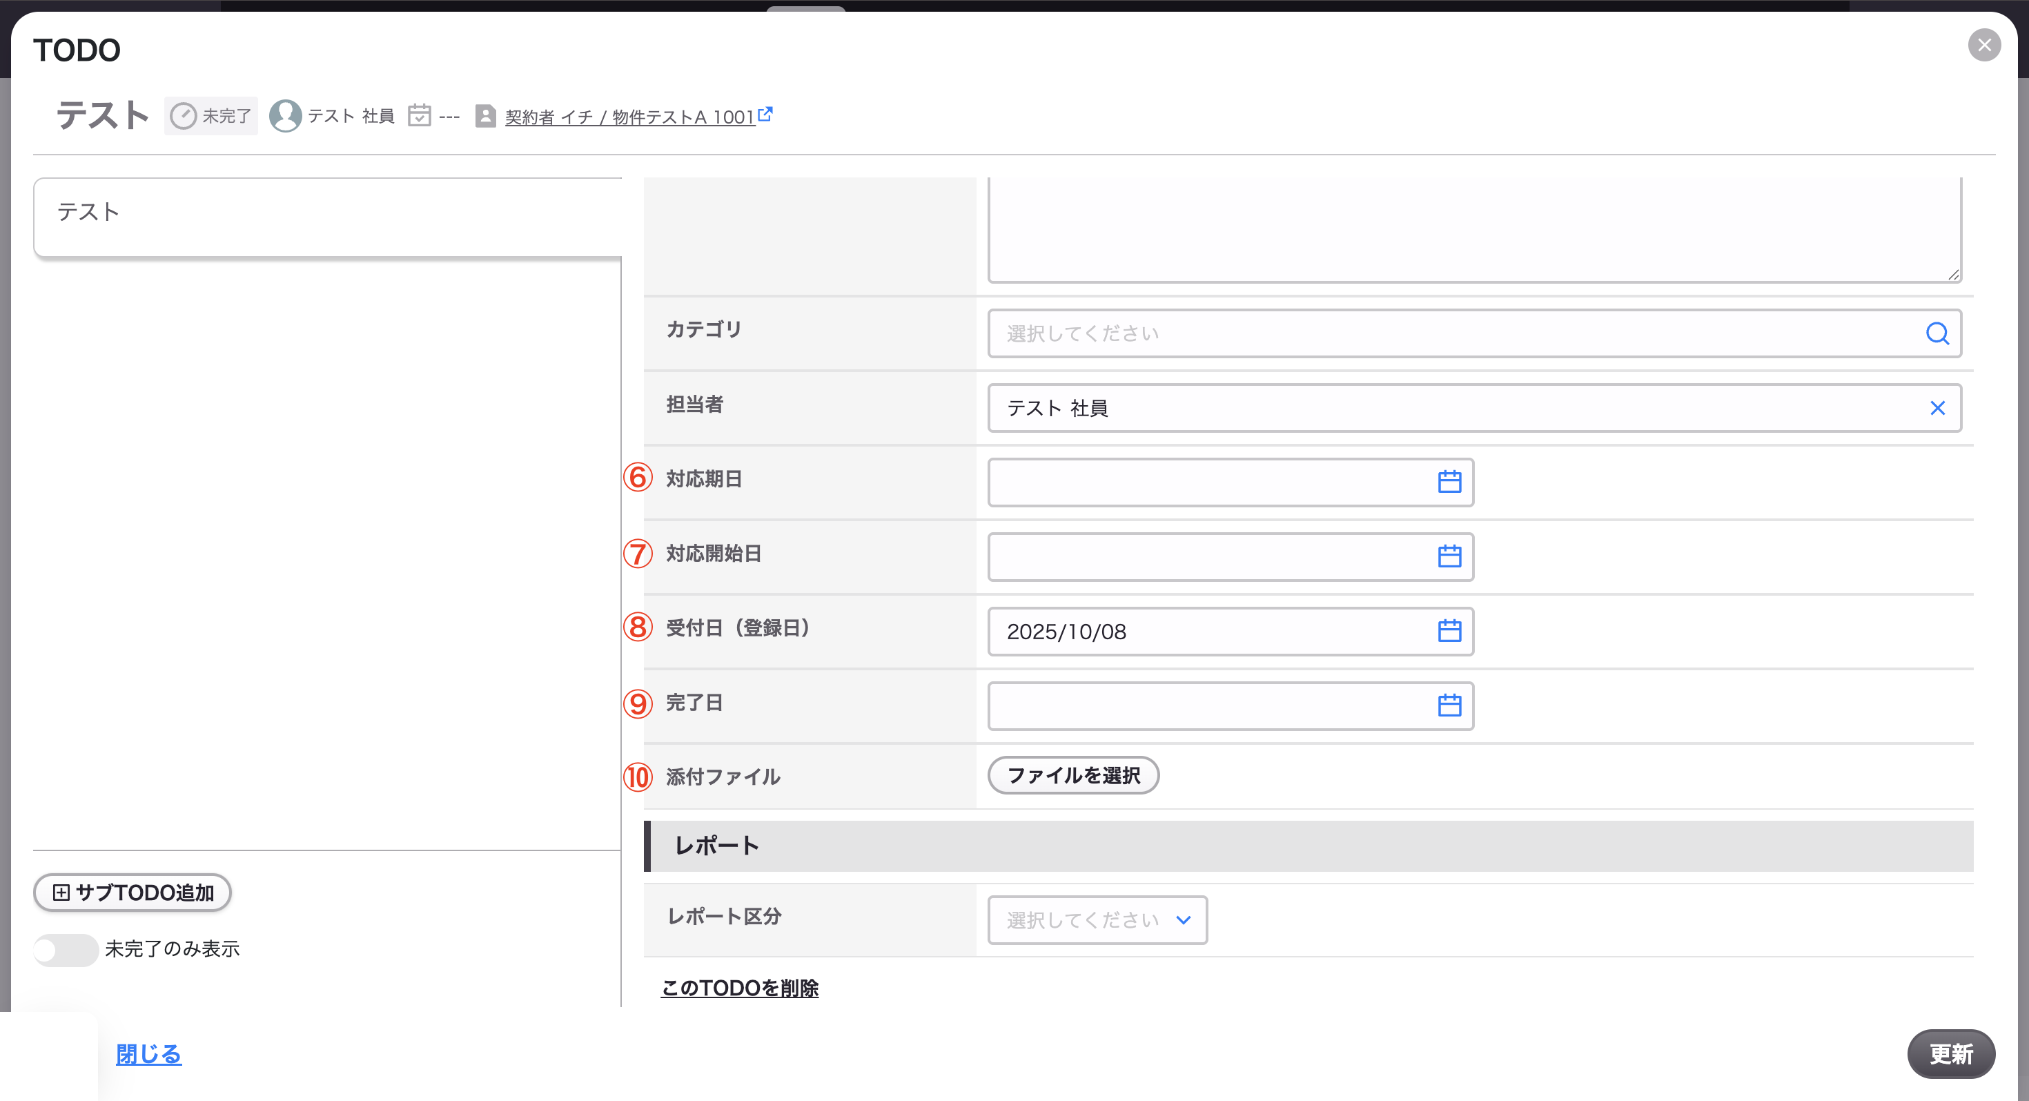
Task: Open the calendar picker for 対応期日
Action: [x=1449, y=482]
